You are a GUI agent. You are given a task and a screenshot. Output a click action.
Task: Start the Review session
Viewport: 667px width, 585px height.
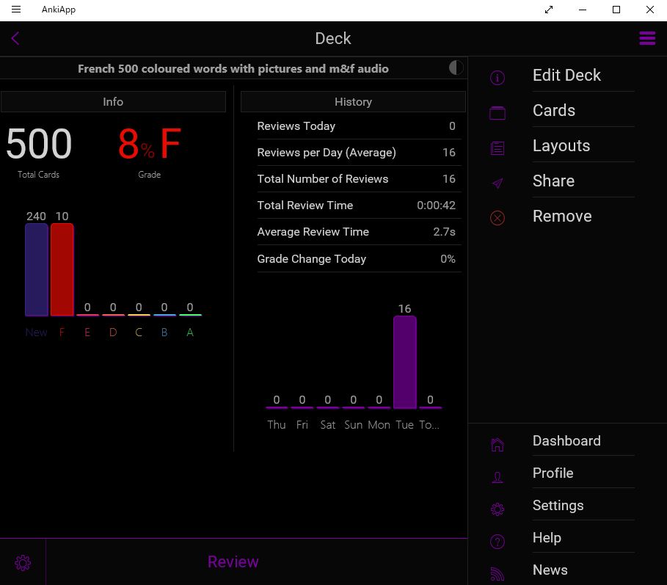(x=233, y=562)
